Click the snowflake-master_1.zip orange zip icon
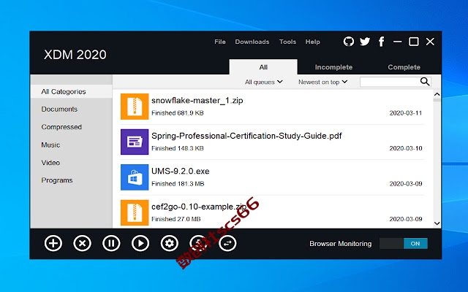Screen dimensions: 468x292 (135, 107)
